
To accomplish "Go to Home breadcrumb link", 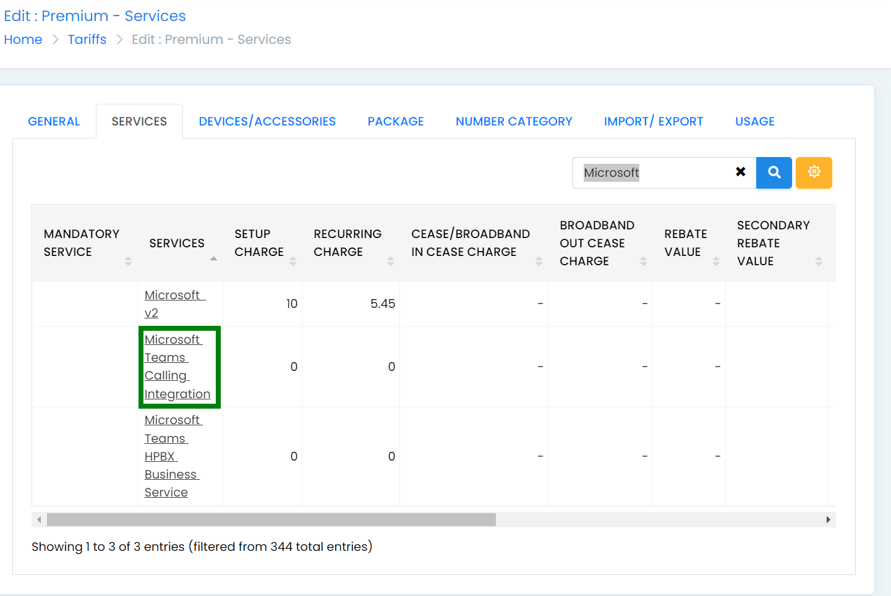I will point(23,40).
